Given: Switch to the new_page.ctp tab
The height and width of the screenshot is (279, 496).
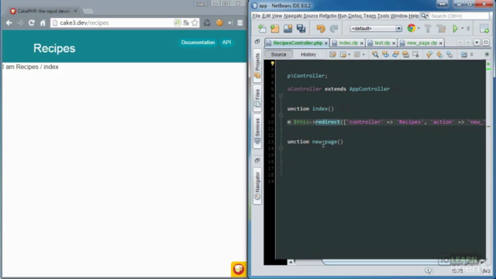Looking at the screenshot, I should pyautogui.click(x=422, y=43).
